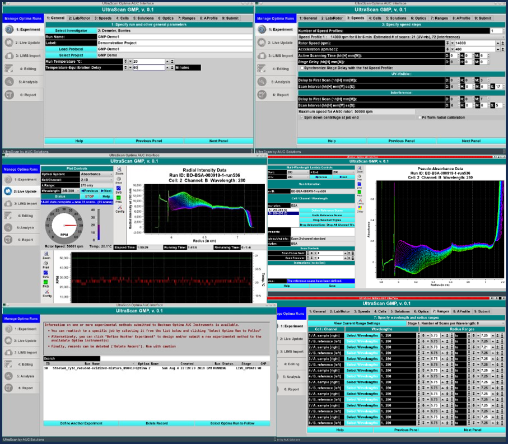Click PNG export icon beside RPM plot
Image resolution: width=508 pixels, height=444 pixels.
point(47,283)
